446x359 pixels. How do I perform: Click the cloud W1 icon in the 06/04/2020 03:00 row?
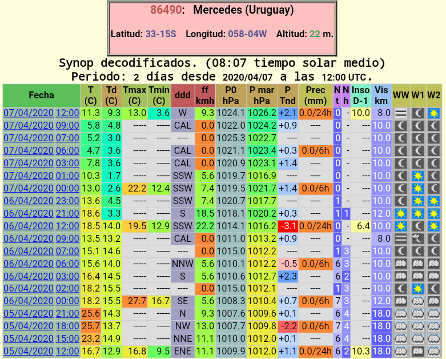point(418,276)
